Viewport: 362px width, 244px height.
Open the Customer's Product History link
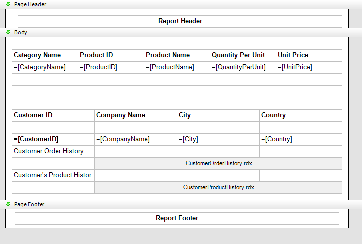(53, 175)
